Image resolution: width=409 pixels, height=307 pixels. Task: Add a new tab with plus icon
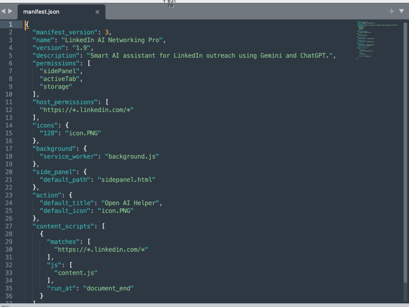(x=391, y=11)
